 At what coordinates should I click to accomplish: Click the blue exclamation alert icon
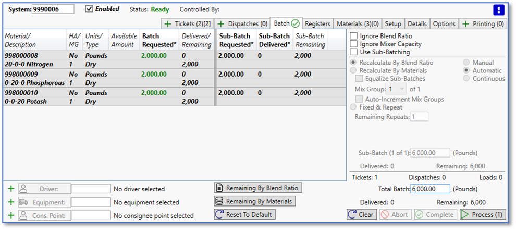point(498,9)
